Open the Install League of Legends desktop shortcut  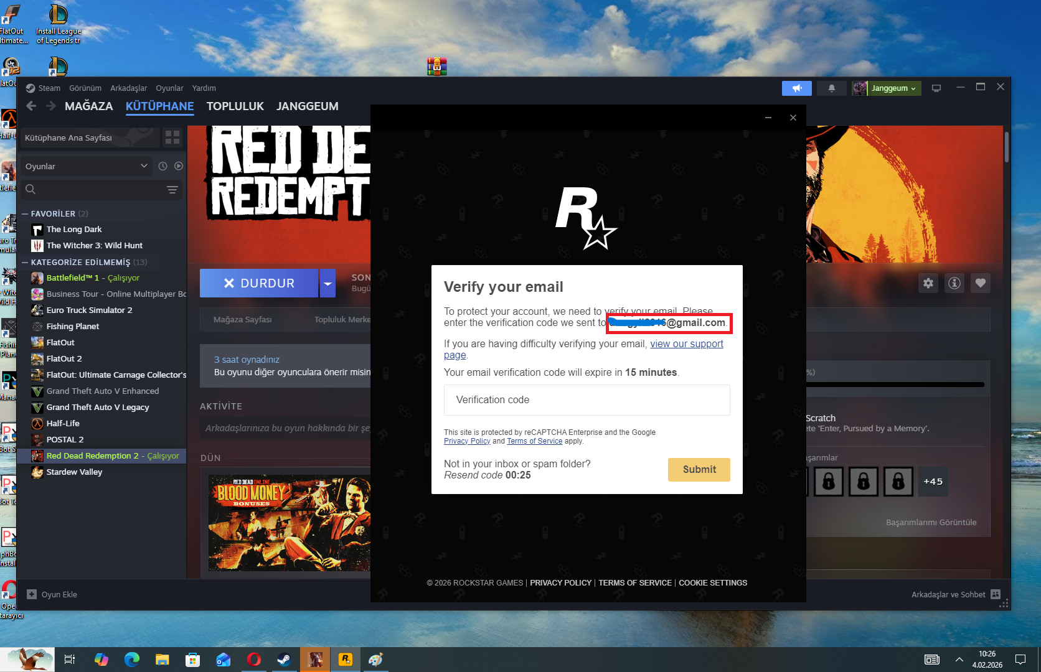click(x=59, y=24)
